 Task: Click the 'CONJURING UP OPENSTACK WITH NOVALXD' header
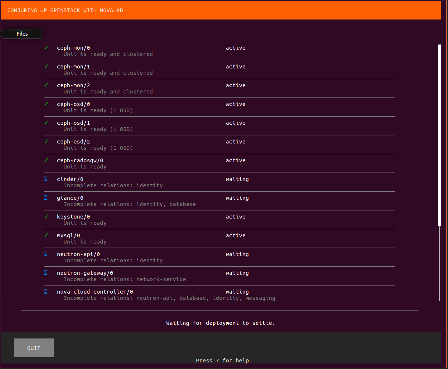pos(65,10)
